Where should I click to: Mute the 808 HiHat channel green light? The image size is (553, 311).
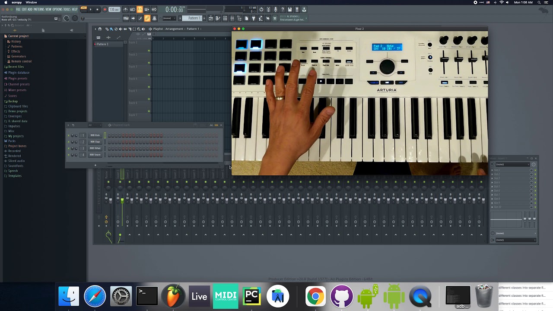point(69,148)
